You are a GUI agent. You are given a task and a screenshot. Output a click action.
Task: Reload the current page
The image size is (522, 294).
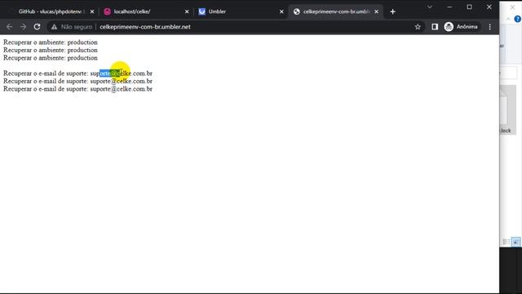click(37, 27)
